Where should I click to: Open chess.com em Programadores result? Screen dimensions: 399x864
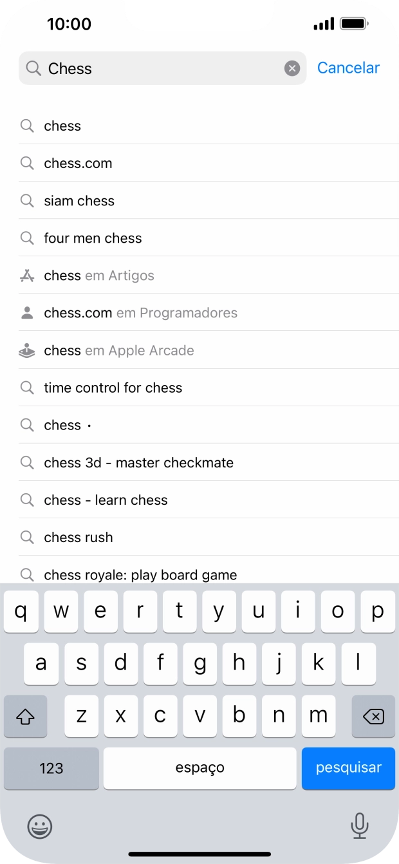pyautogui.click(x=140, y=313)
